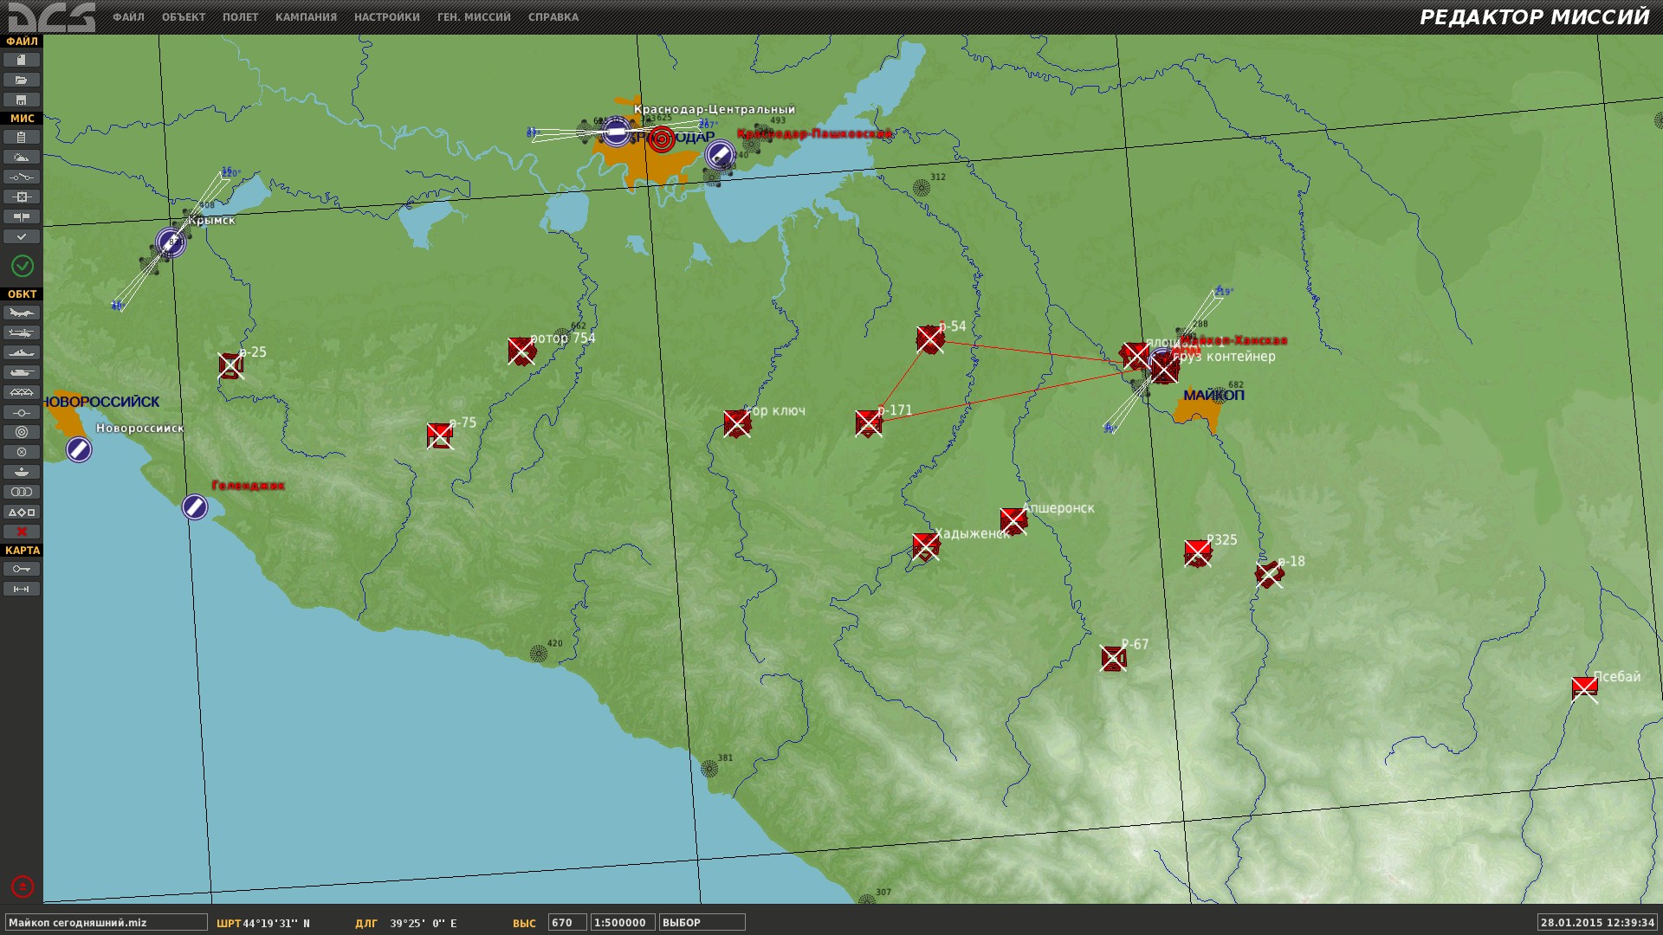Save the mission with the floppy icon
The image size is (1663, 935).
(x=22, y=100)
